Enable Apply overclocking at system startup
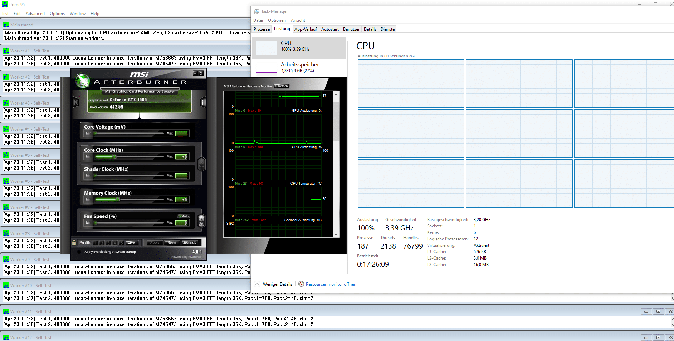This screenshot has height=341, width=674. pyautogui.click(x=79, y=252)
